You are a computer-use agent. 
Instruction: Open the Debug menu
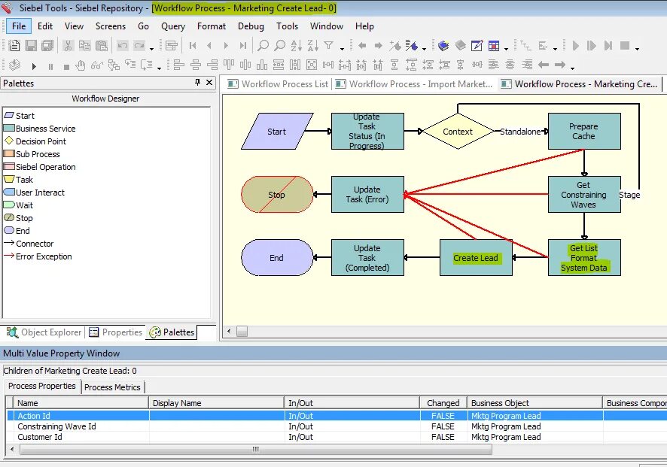pos(251,26)
